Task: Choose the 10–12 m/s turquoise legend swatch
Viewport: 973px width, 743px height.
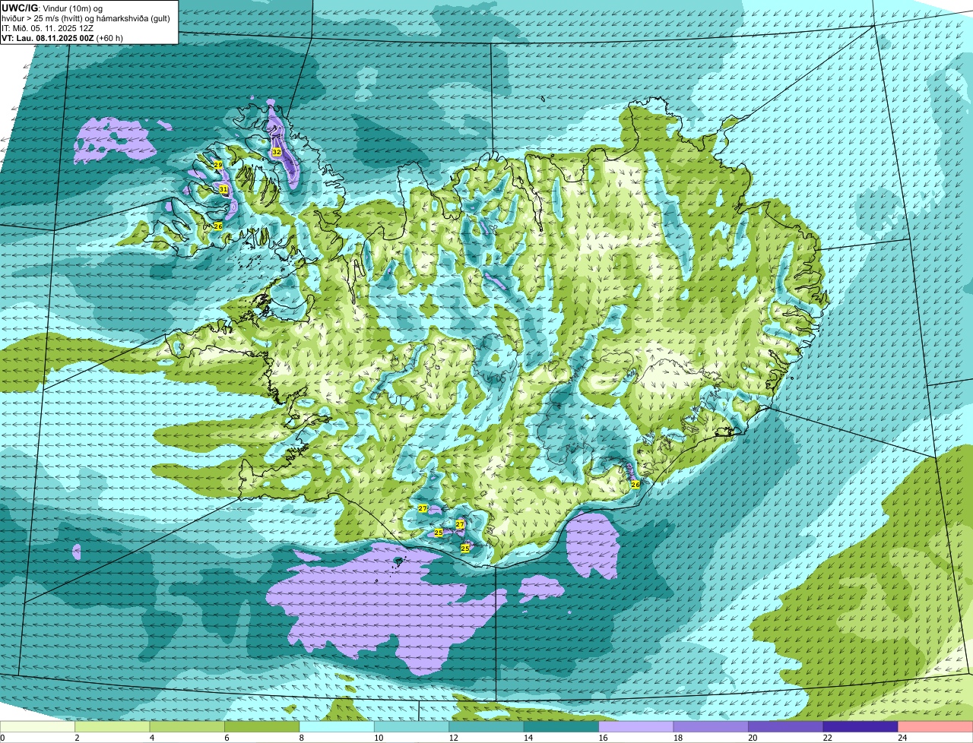Action: click(x=412, y=726)
